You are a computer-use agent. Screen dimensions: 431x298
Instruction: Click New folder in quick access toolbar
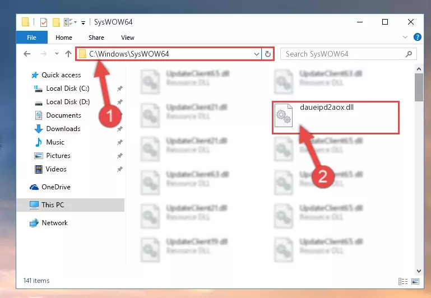pos(57,22)
